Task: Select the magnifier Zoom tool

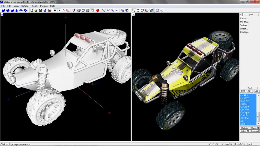Action: [x=134, y=10]
